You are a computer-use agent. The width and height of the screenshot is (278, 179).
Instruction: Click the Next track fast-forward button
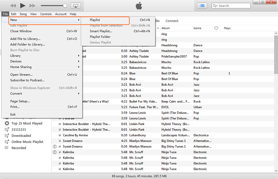click(32, 6)
